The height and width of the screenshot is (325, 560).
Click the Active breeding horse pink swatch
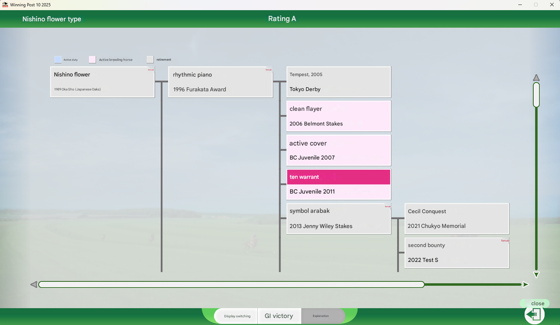coord(92,60)
